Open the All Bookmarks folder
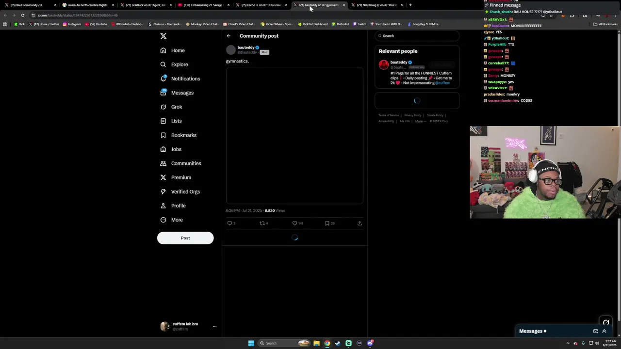Viewport: 621px width, 349px height. (x=605, y=24)
